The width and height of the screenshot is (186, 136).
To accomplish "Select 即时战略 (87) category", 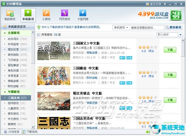I will [16, 86].
